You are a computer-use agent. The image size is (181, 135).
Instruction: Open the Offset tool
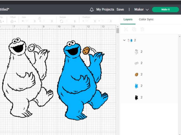[12, 21]
